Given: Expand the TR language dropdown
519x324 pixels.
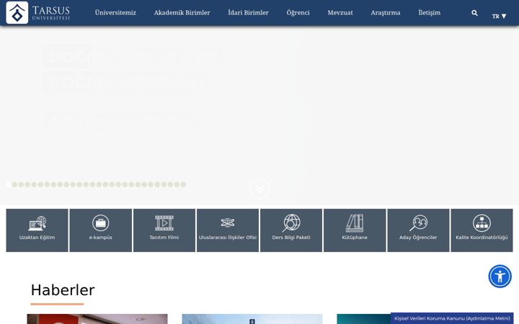Looking at the screenshot, I should pyautogui.click(x=499, y=16).
